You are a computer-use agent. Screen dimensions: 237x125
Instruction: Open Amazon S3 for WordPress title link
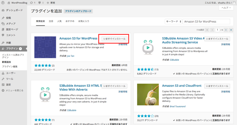coord(78,39)
